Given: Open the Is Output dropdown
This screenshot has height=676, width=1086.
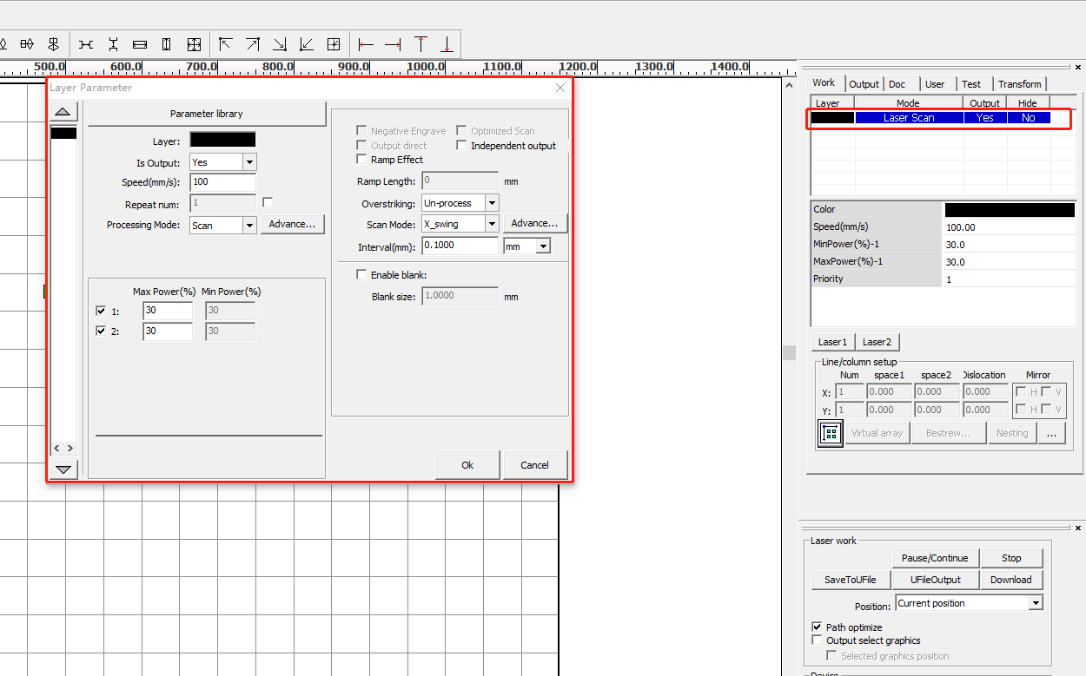Looking at the screenshot, I should [249, 162].
